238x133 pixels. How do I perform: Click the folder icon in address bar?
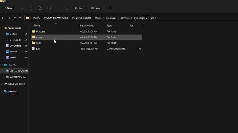coord(27,18)
